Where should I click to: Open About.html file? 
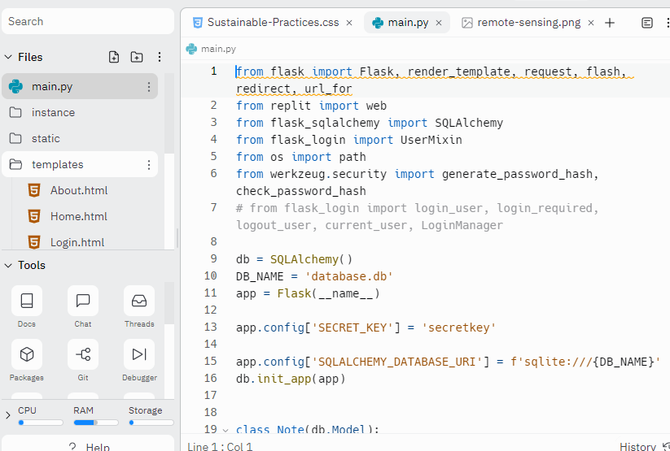pos(79,190)
